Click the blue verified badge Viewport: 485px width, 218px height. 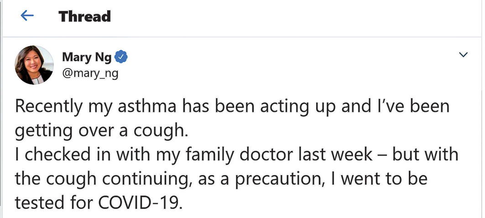click(x=120, y=58)
